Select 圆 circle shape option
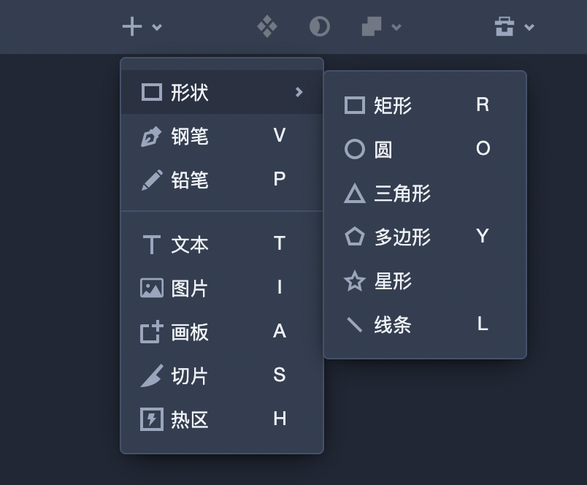Viewport: 587px width, 485px height. pyautogui.click(x=425, y=149)
